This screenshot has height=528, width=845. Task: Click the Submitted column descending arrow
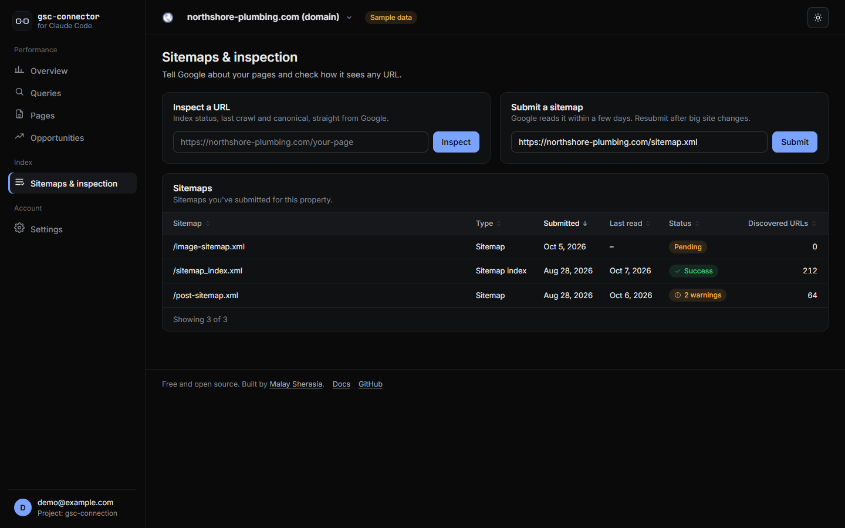pyautogui.click(x=585, y=224)
